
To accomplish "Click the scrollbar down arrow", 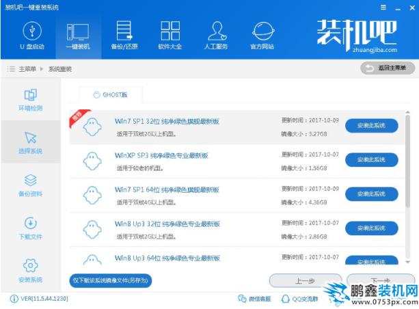I will click(x=407, y=263).
